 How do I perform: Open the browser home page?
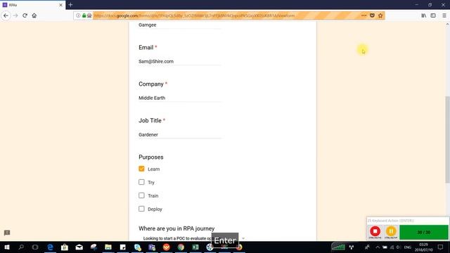(x=34, y=15)
